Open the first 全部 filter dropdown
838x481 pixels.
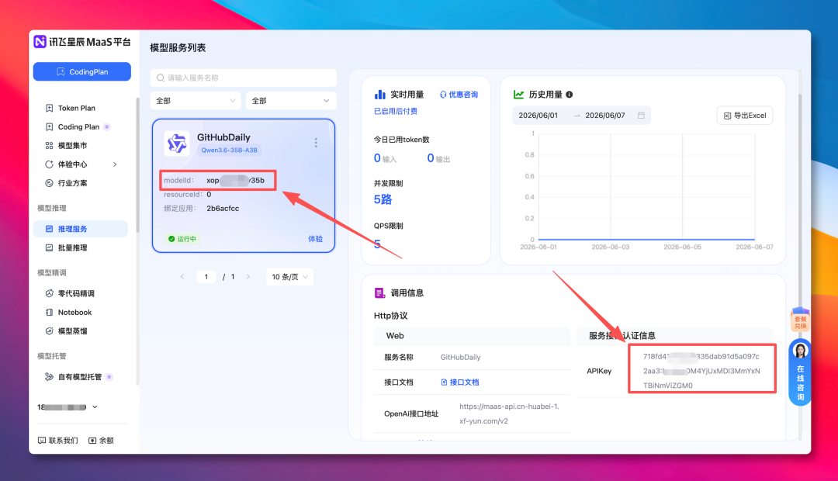pos(196,101)
